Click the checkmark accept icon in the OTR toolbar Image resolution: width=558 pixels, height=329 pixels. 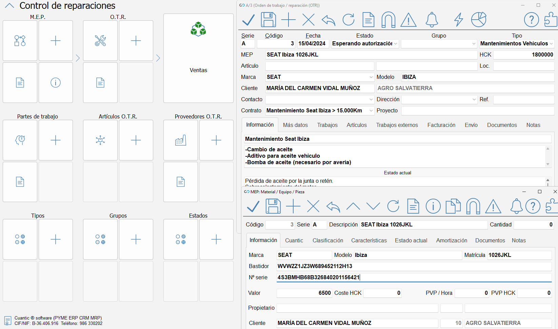point(248,20)
